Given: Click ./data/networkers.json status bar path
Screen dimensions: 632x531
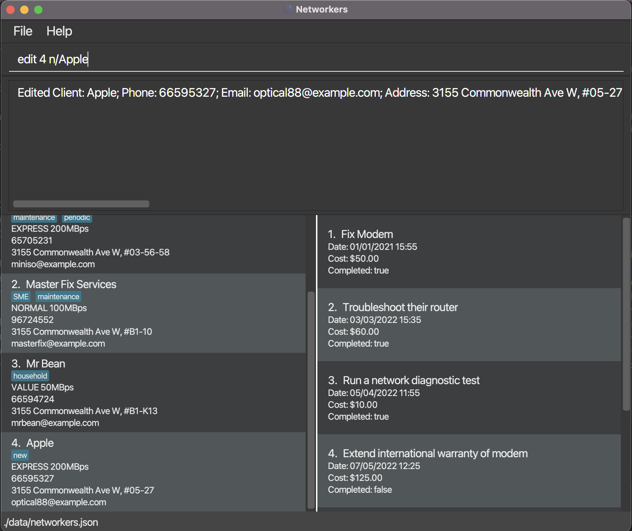Looking at the screenshot, I should (51, 522).
